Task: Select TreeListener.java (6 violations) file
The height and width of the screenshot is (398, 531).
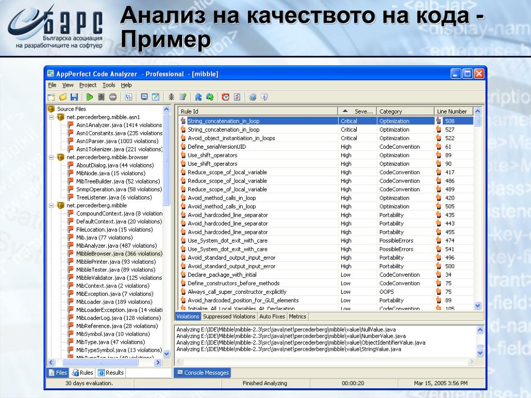Action: [x=114, y=197]
